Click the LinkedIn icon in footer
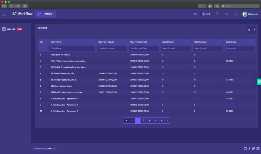261x154 pixels. click(258, 149)
